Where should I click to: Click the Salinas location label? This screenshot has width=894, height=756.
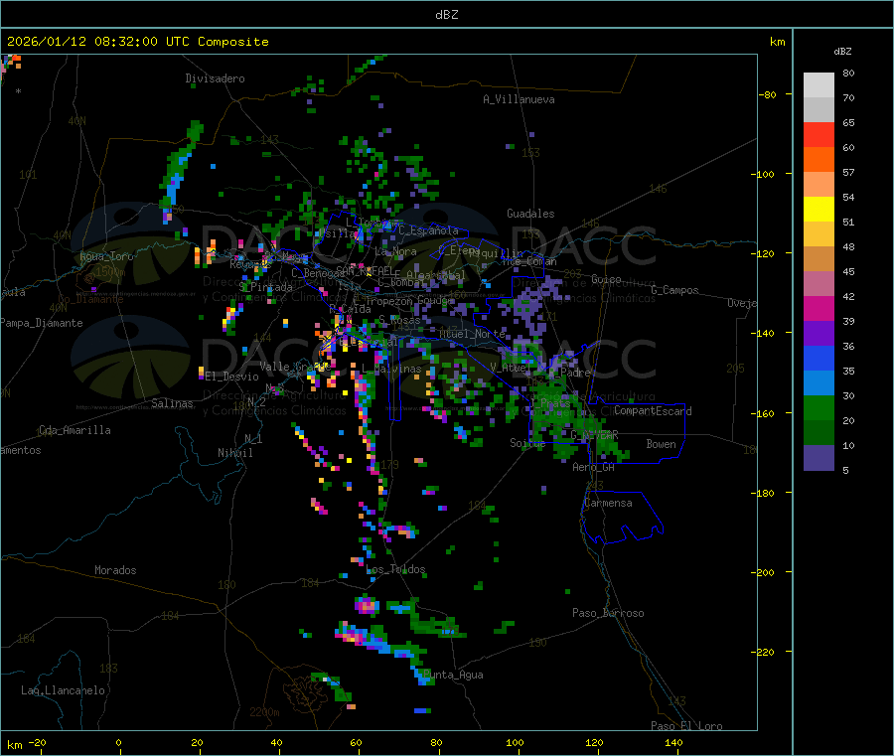tap(172, 403)
